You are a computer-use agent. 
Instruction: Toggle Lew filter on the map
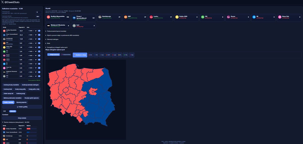pos(114,55)
